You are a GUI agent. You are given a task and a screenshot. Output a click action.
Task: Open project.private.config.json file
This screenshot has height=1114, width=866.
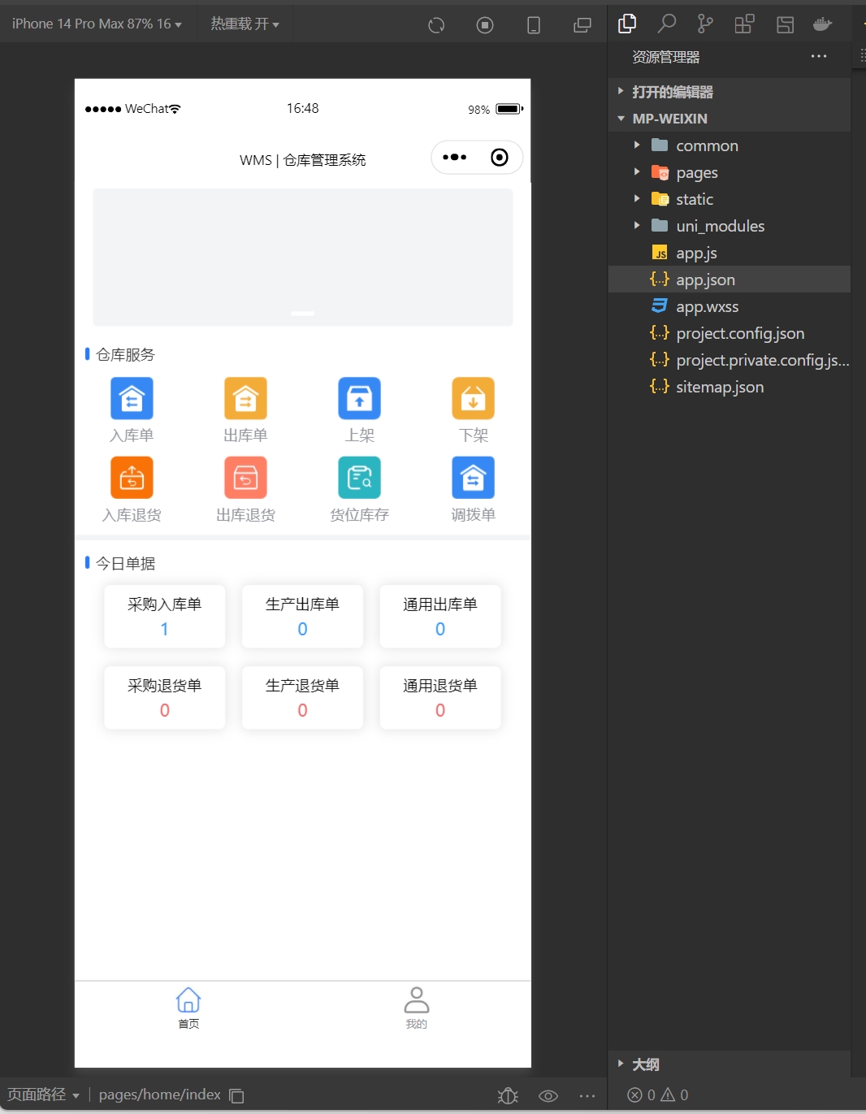click(730, 360)
